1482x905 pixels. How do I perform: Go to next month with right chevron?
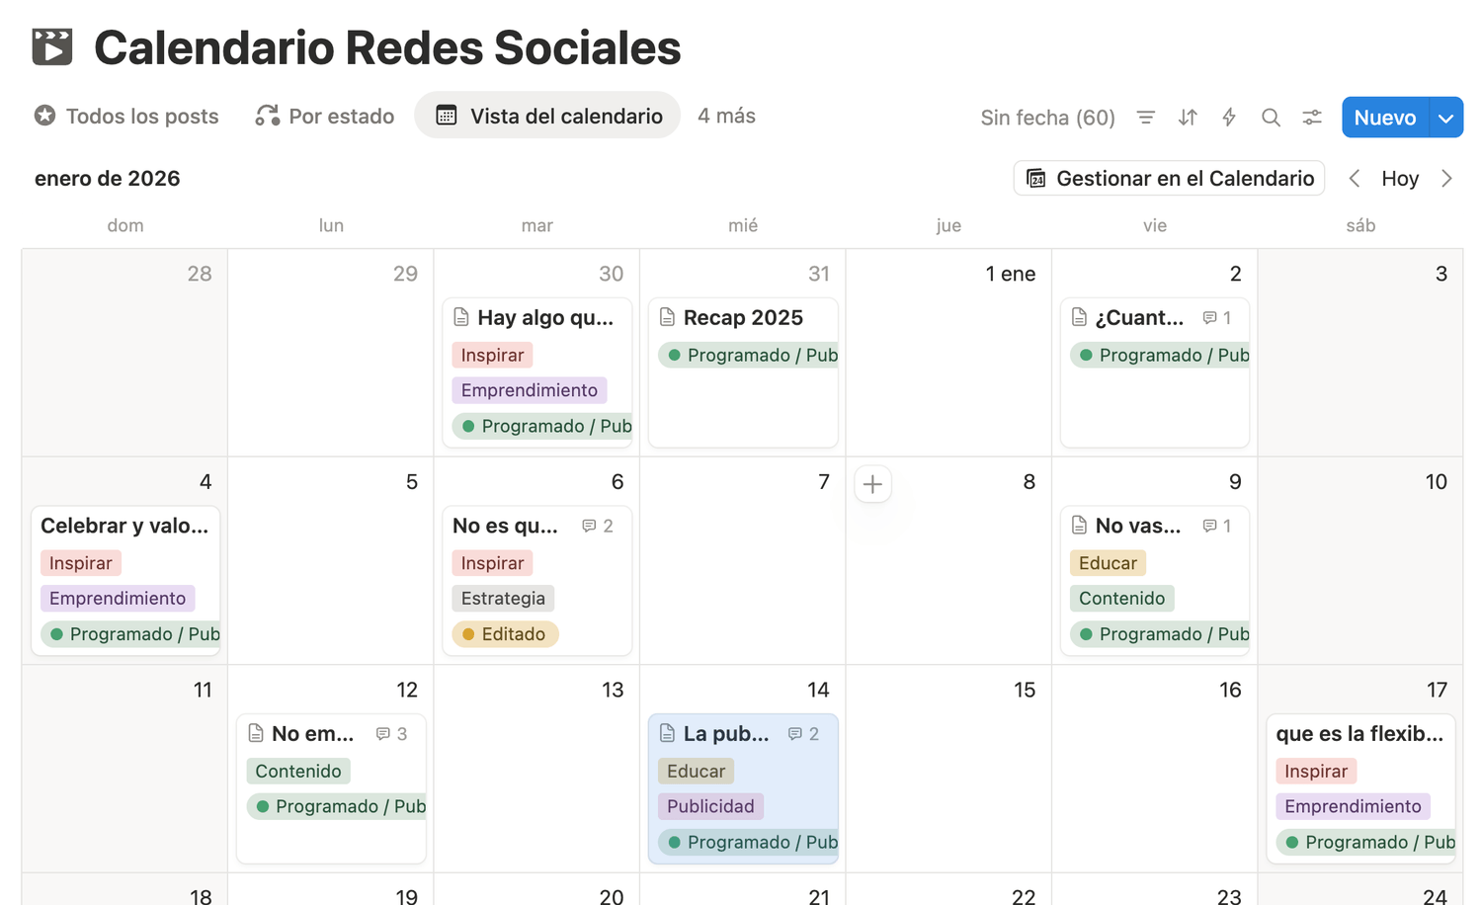1446,178
